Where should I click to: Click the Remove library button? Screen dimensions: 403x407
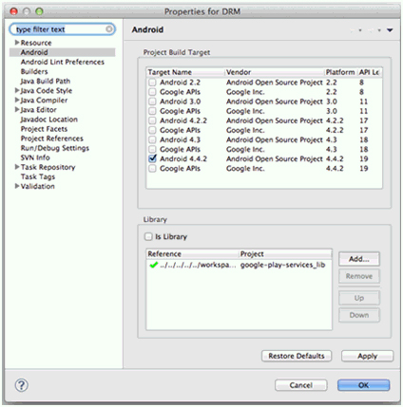[x=359, y=276]
